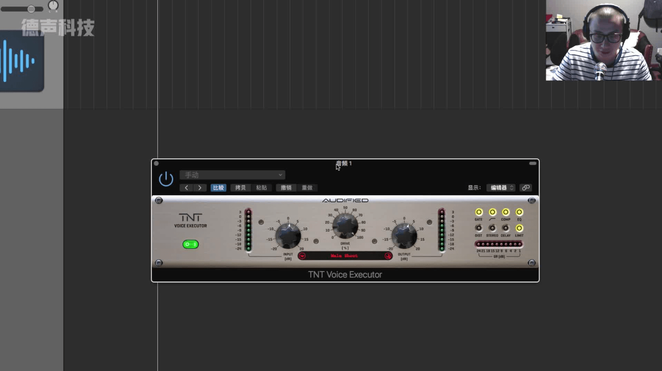The image size is (662, 371).
Task: Click the AUDIFIED logo
Action: pos(345,201)
